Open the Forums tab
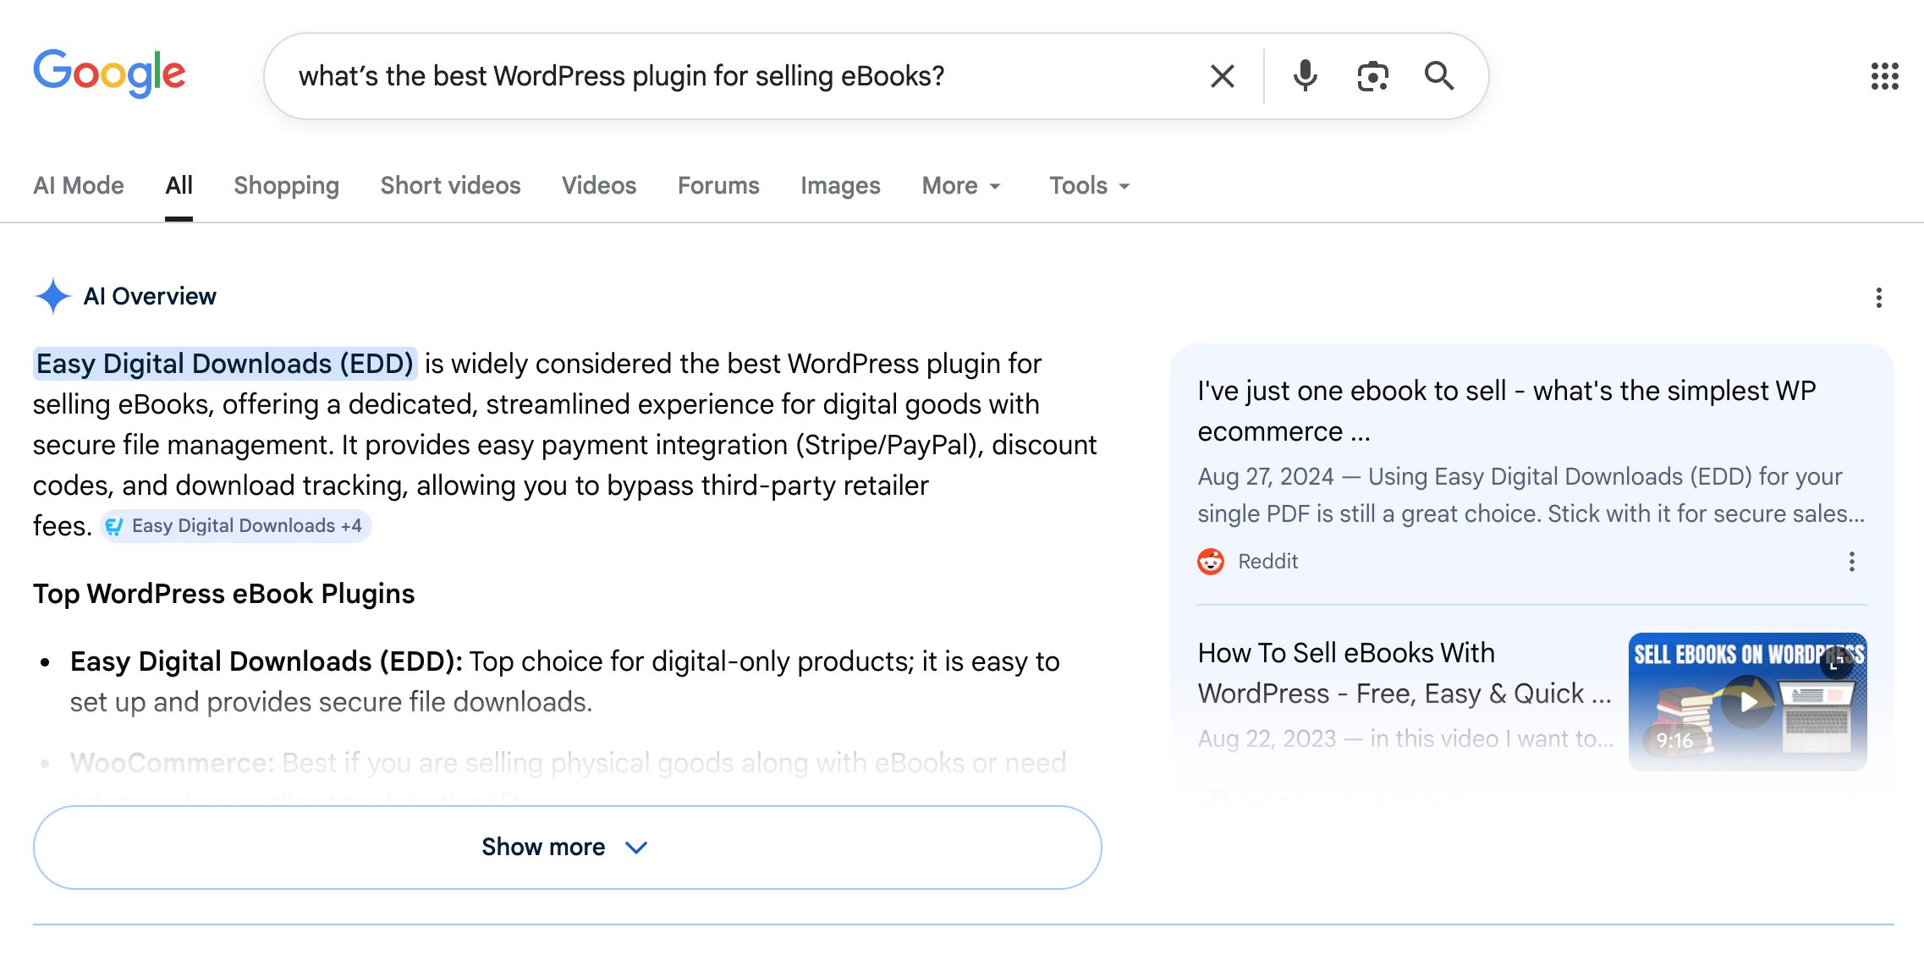Image resolution: width=1924 pixels, height=971 pixels. (x=718, y=185)
